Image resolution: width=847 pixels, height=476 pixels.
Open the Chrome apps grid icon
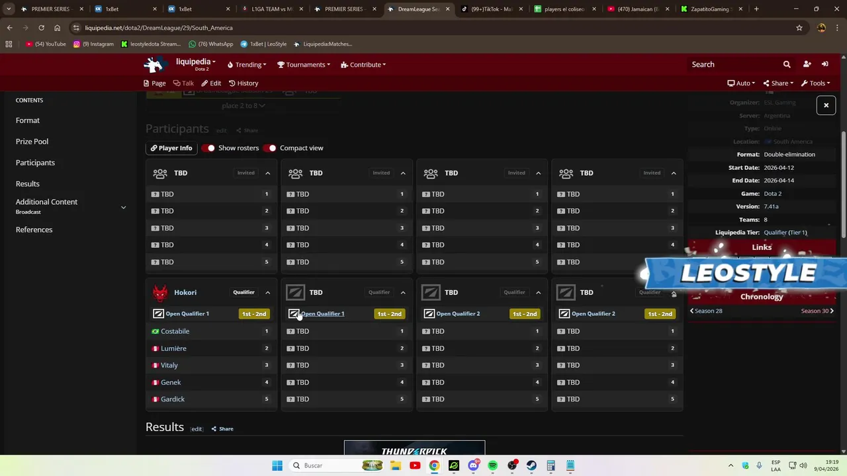tap(9, 44)
